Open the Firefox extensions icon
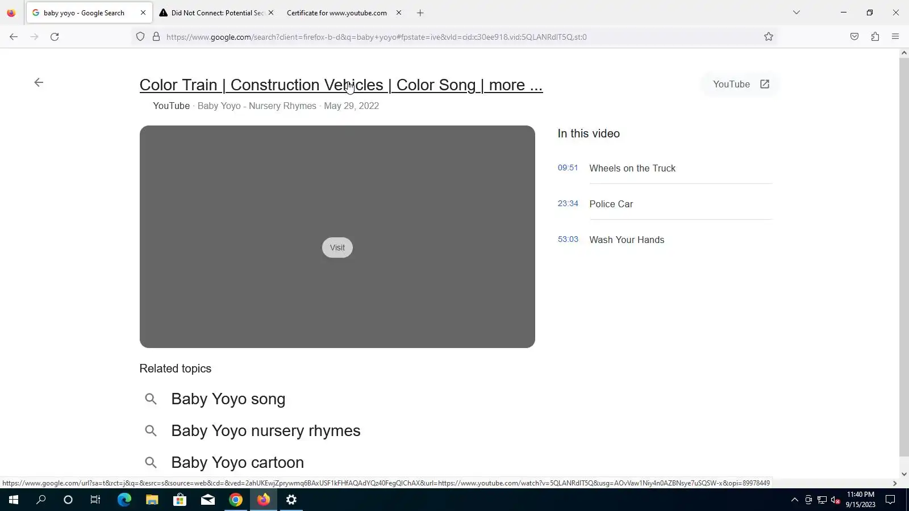 [x=875, y=37]
